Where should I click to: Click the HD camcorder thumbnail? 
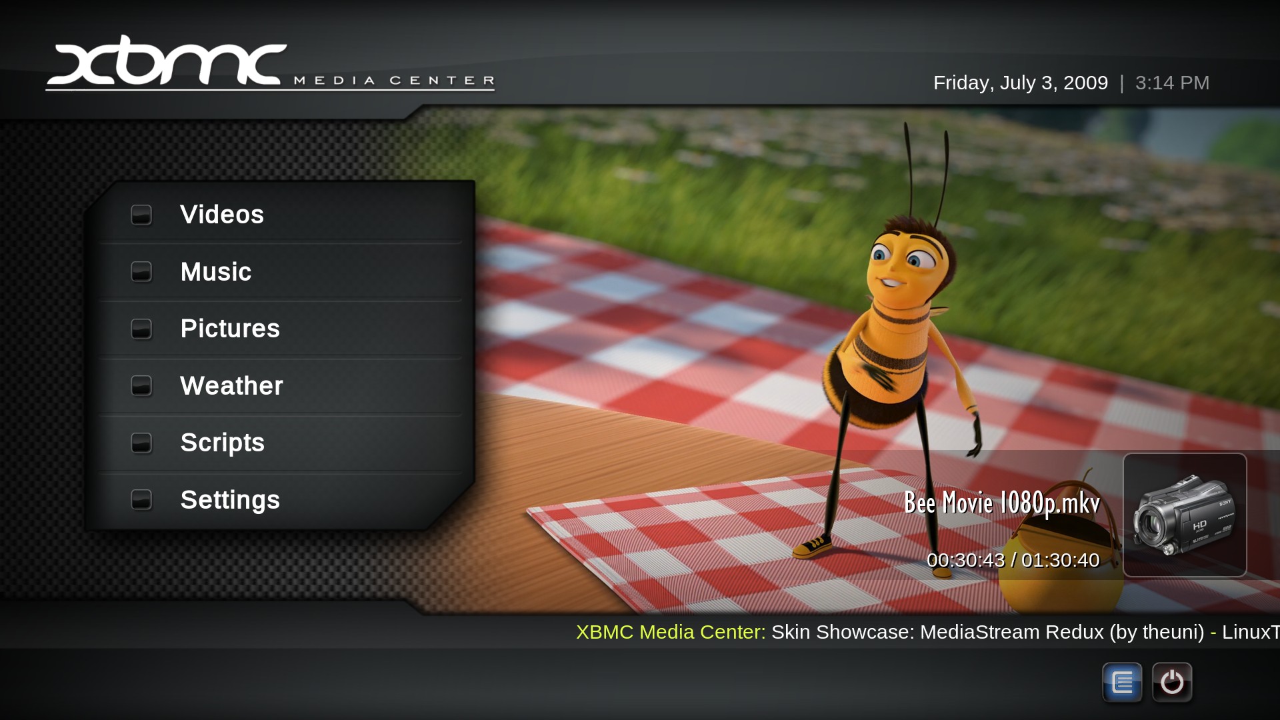click(x=1185, y=515)
